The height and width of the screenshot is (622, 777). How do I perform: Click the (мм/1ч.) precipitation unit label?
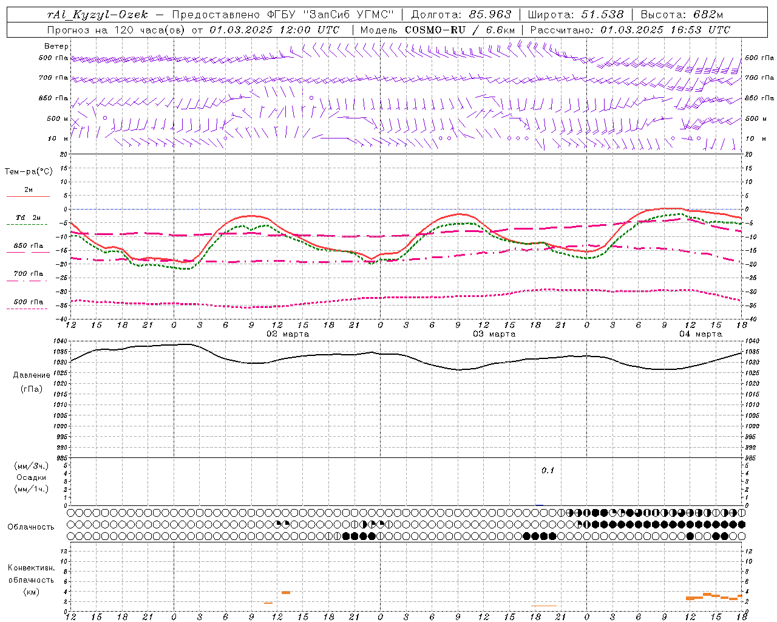pyautogui.click(x=32, y=490)
